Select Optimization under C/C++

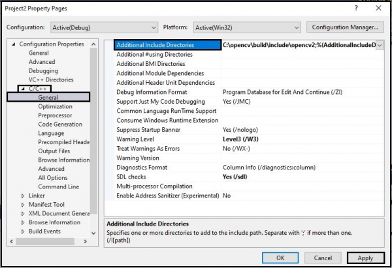coord(56,106)
